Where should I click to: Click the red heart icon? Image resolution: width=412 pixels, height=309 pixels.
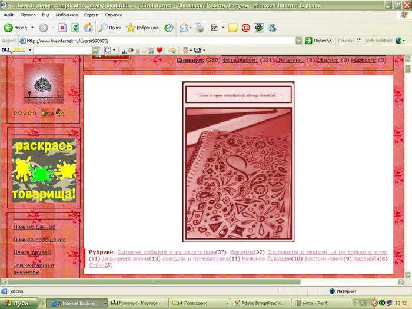160,50
